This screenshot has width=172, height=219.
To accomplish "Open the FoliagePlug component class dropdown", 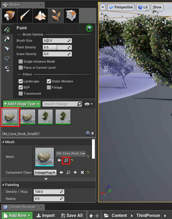I will point(45,172).
